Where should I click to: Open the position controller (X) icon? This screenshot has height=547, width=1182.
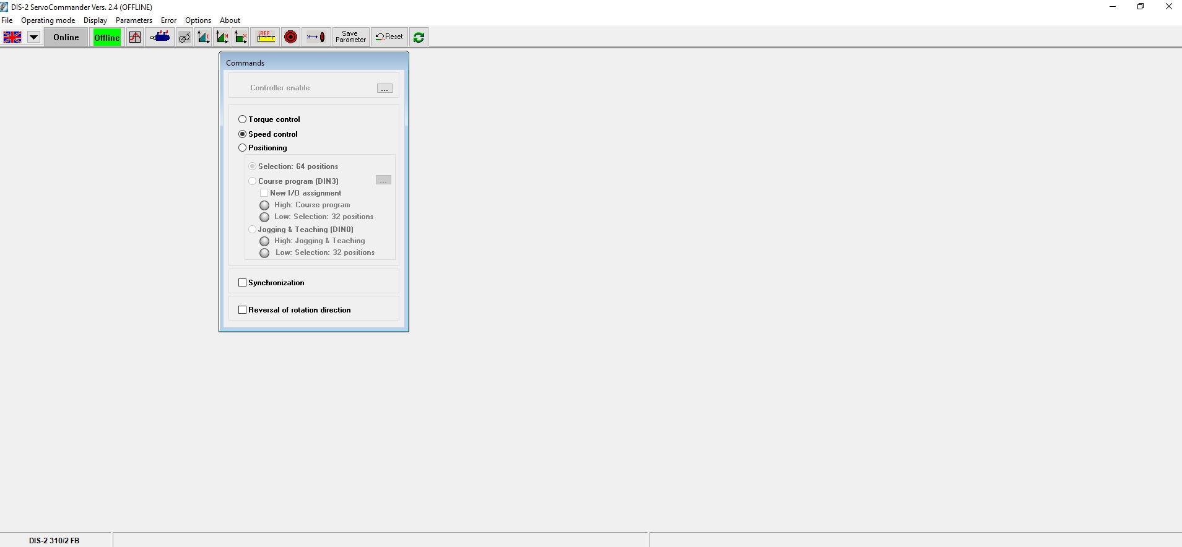pyautogui.click(x=241, y=37)
